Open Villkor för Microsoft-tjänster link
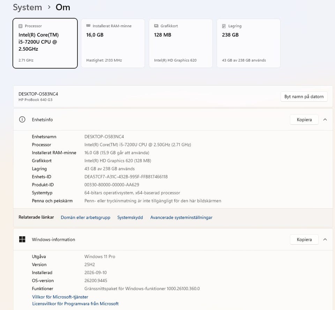Image resolution: width=335 pixels, height=310 pixels. click(x=60, y=297)
